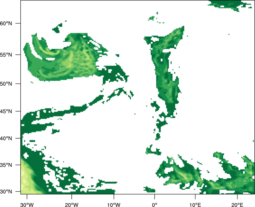Image resolution: width=255 pixels, height=207 pixels.
Task: Click the 30°W longitude label
Action: (x=27, y=205)
